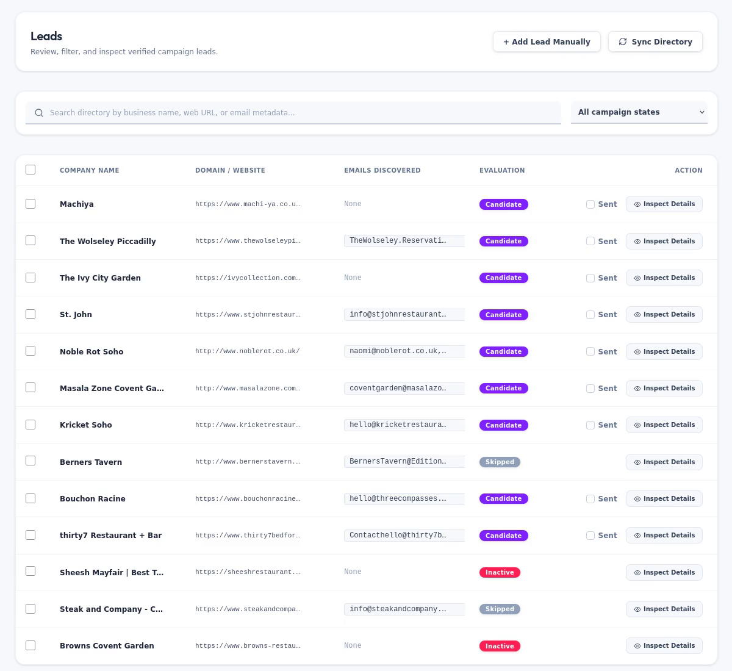Click the company name Bouchon Racine
The height and width of the screenshot is (671, 732).
click(x=93, y=499)
